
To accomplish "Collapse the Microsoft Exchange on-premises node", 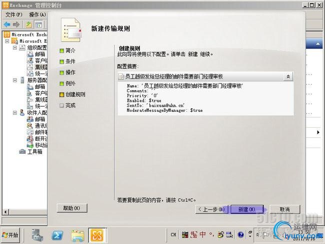I will (x=7, y=41).
